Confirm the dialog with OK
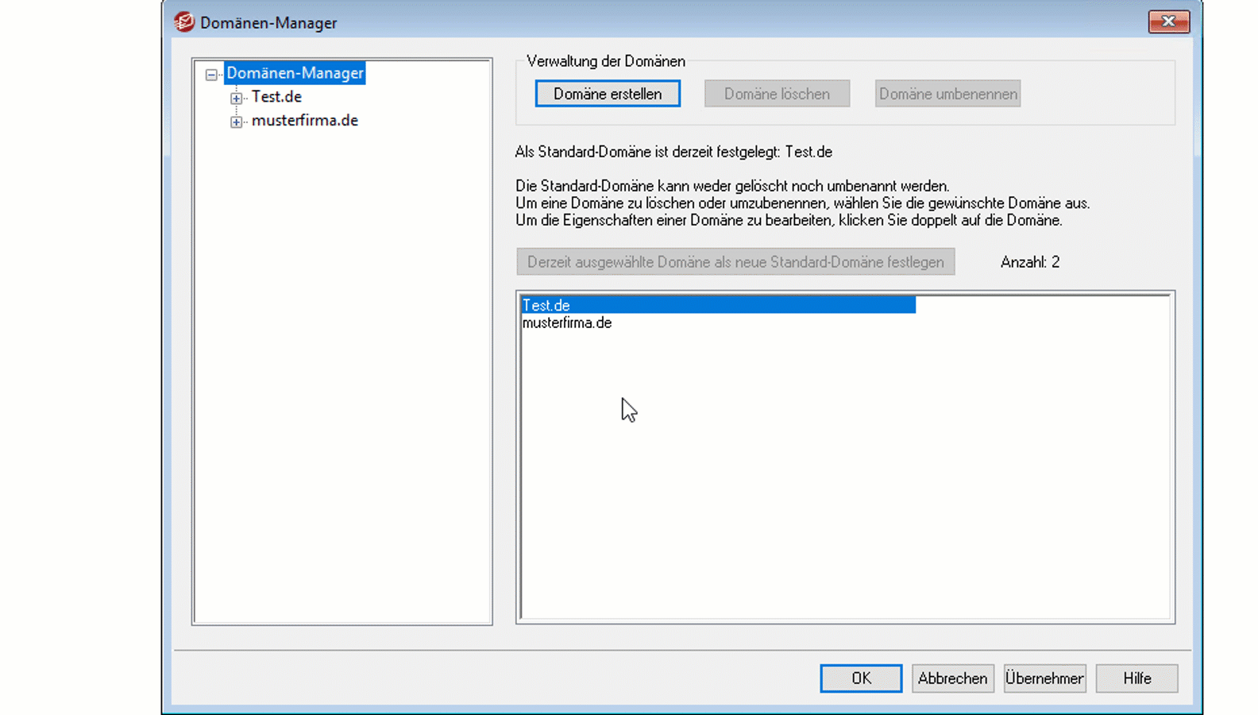The image size is (1258, 715). (x=861, y=678)
